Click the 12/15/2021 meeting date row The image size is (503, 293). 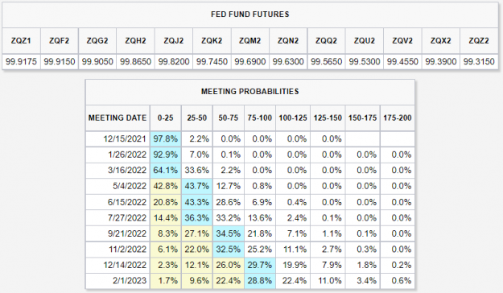coord(250,139)
